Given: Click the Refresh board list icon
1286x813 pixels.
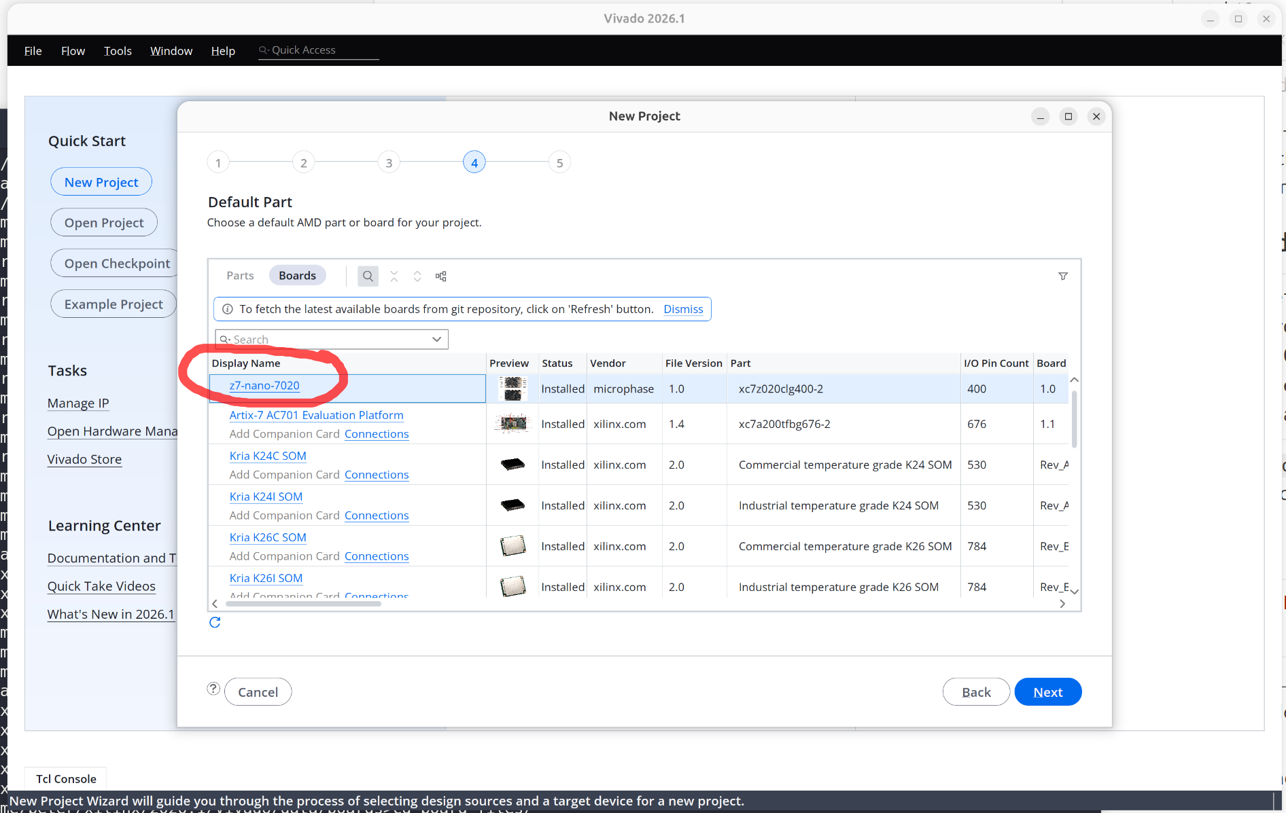Looking at the screenshot, I should 215,622.
